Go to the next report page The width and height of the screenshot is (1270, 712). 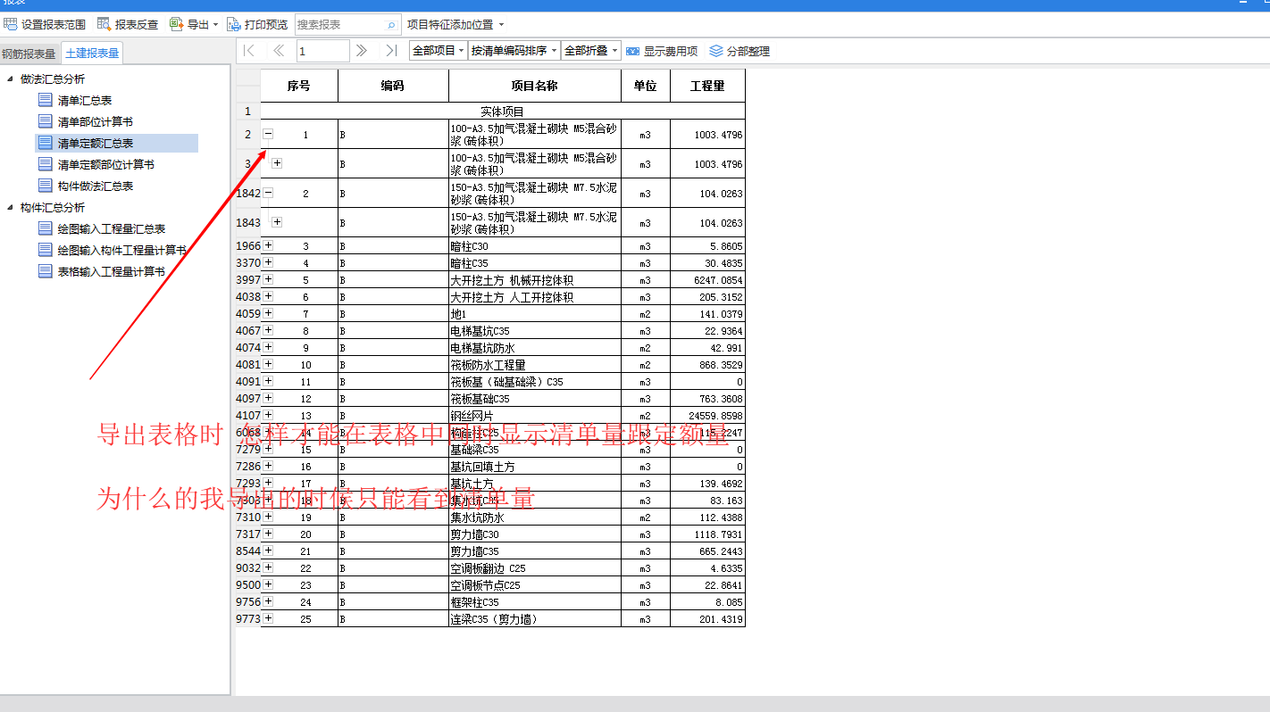pos(361,51)
